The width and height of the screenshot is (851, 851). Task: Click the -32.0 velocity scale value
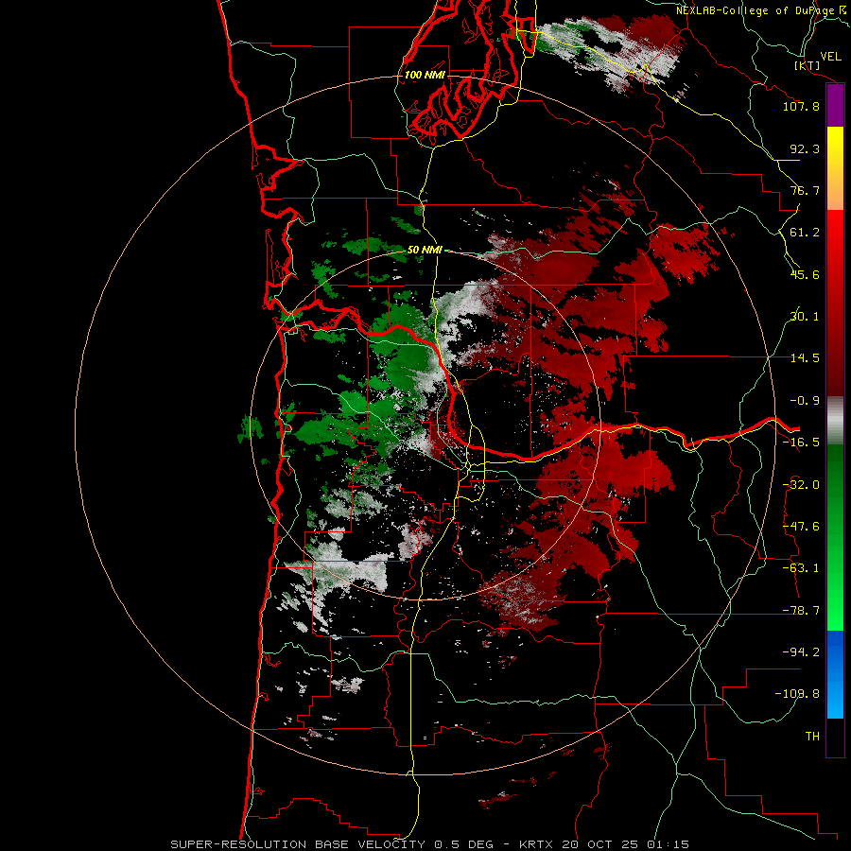coord(801,485)
